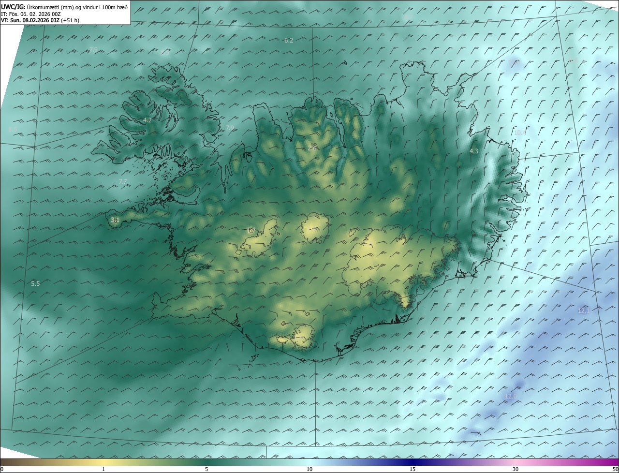Click the 10 label on the color scale

[x=309, y=469]
